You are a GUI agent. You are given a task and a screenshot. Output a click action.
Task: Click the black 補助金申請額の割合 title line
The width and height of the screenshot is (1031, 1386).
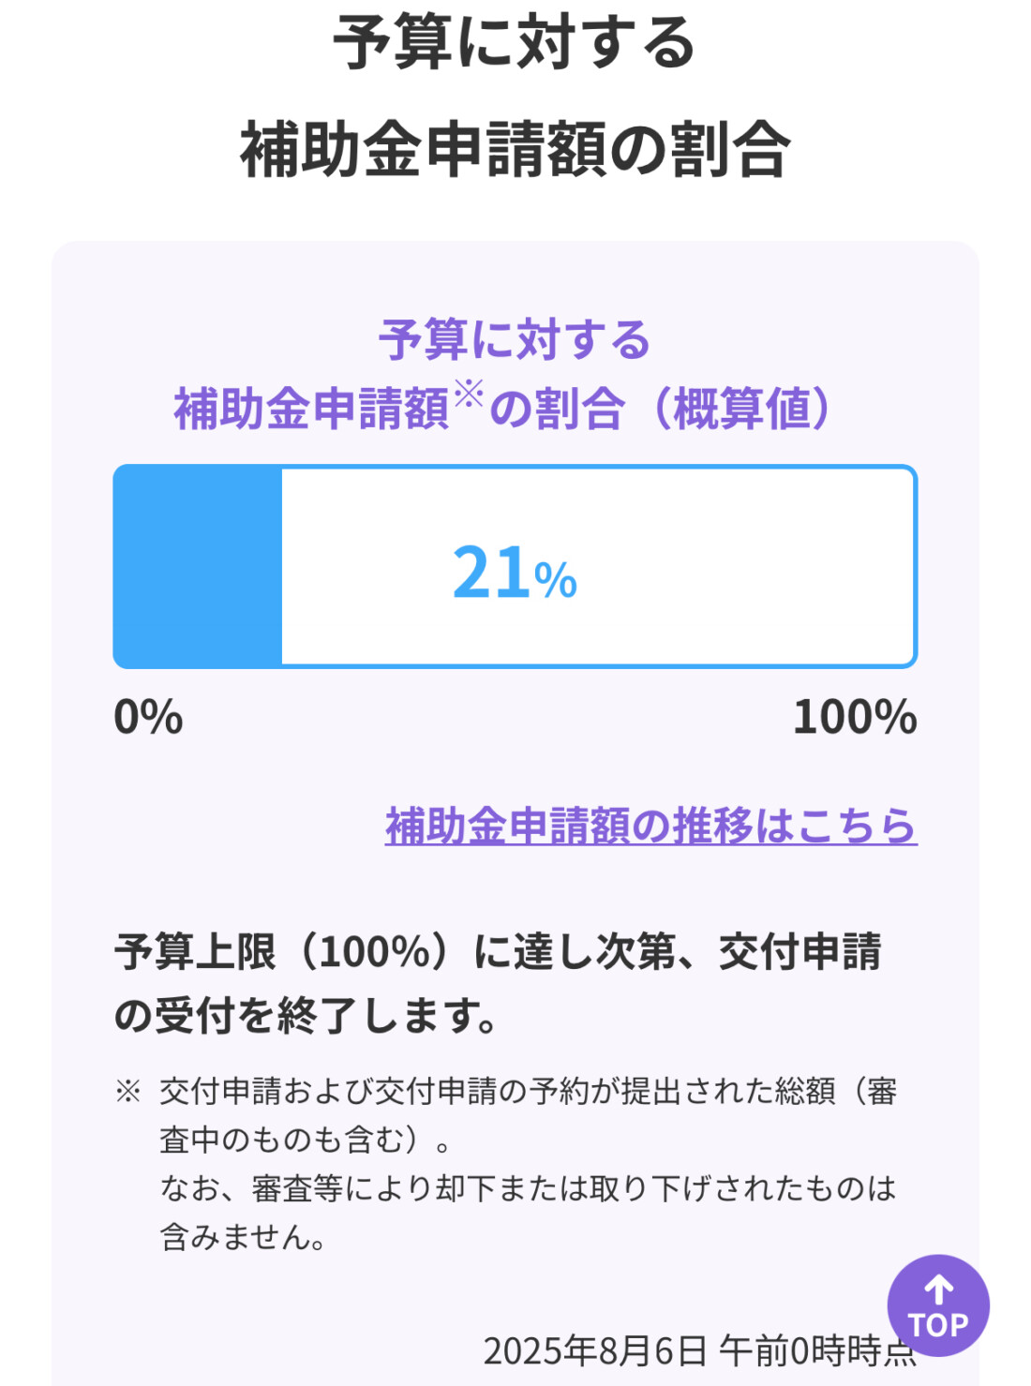coord(515,150)
